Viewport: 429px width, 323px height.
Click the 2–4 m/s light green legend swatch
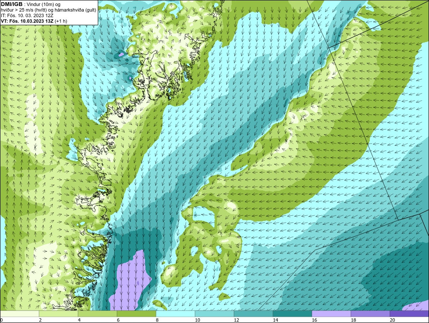point(58,314)
